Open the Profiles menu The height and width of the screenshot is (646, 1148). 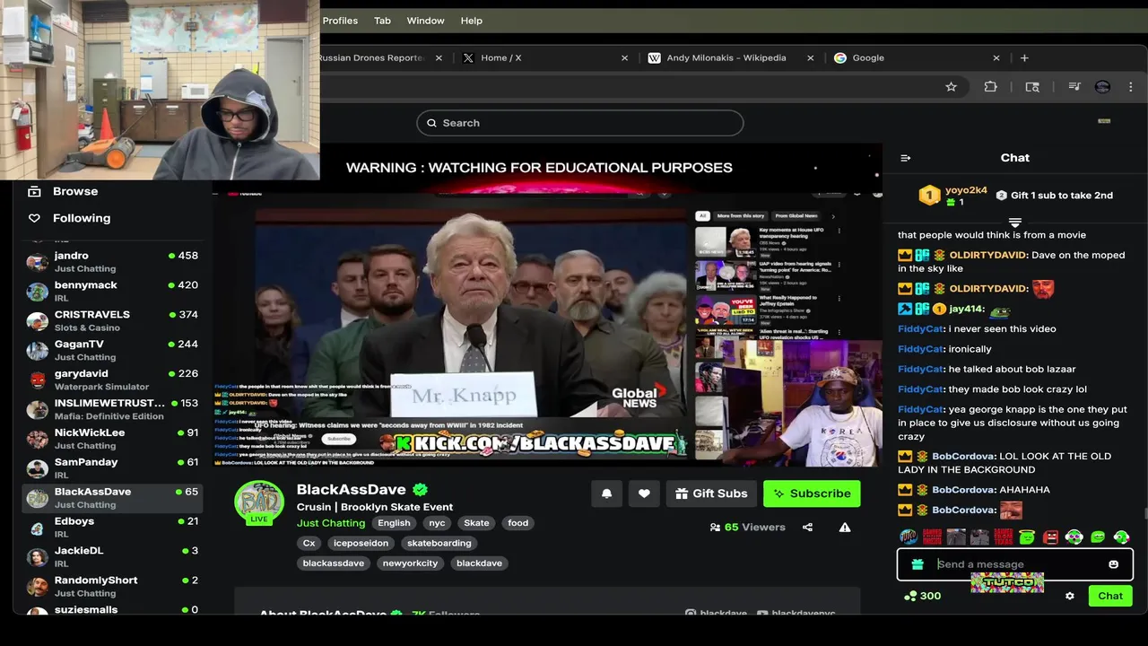(x=340, y=21)
